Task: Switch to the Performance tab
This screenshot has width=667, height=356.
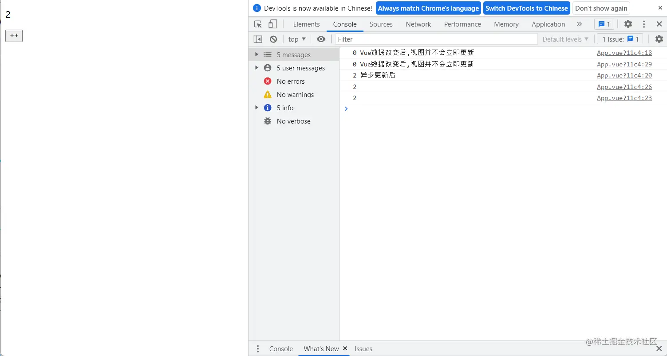Action: pos(462,24)
